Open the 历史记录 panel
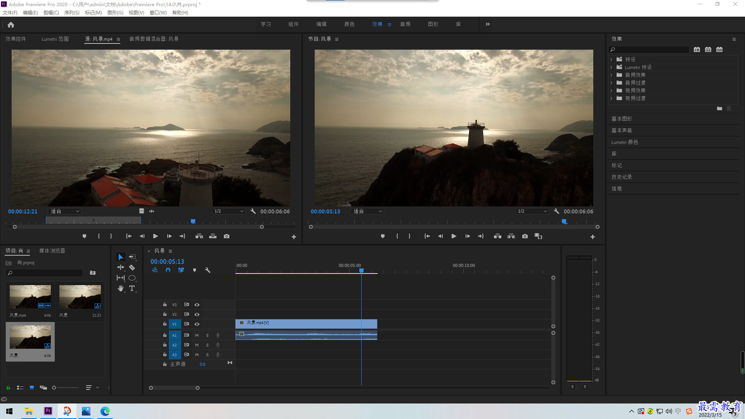Image resolution: width=745 pixels, height=419 pixels. pyautogui.click(x=622, y=177)
